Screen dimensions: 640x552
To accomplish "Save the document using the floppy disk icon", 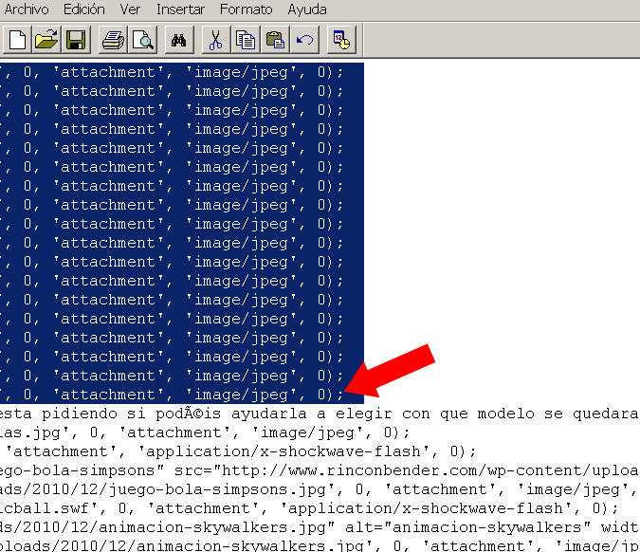I will pos(75,40).
